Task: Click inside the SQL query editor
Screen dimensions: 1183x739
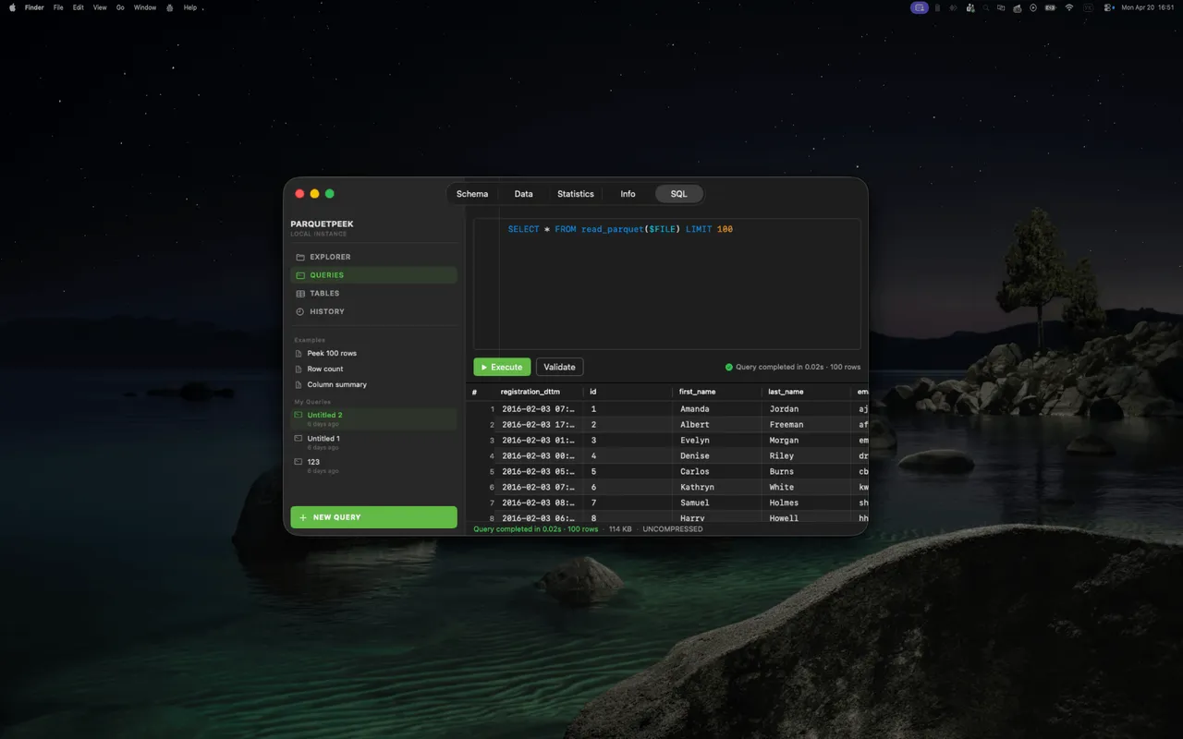Action: 667,284
